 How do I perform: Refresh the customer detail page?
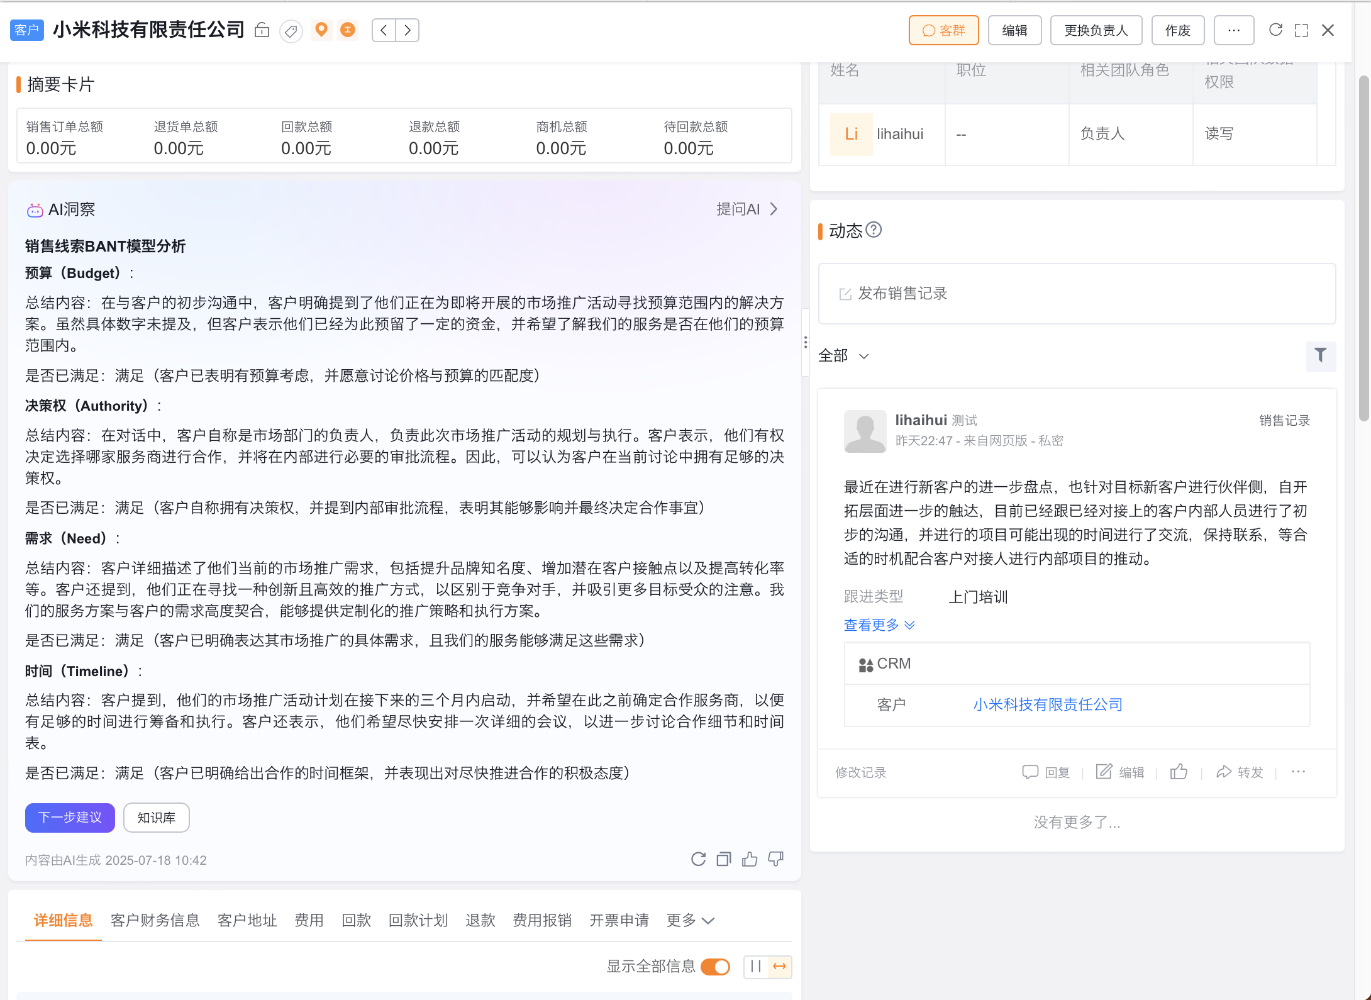point(1275,30)
